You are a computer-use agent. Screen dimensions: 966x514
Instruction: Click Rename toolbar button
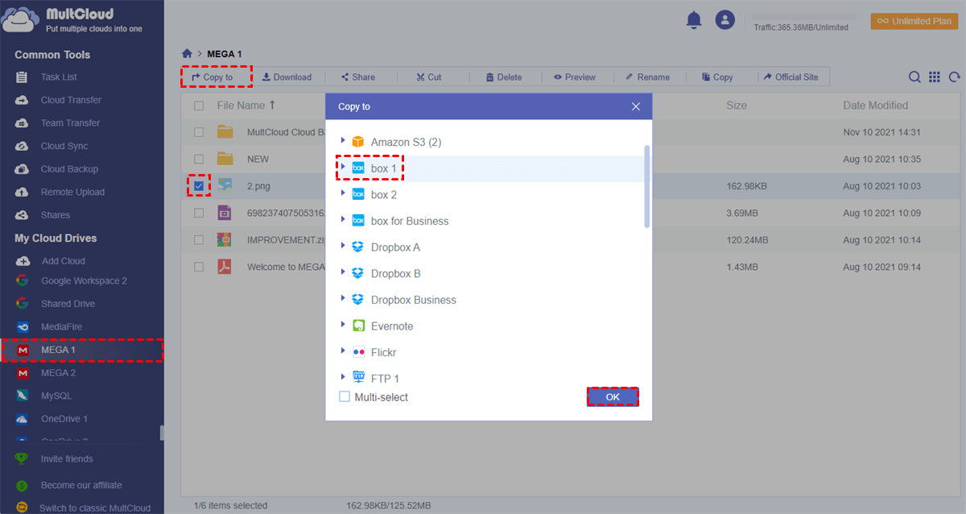pos(647,77)
